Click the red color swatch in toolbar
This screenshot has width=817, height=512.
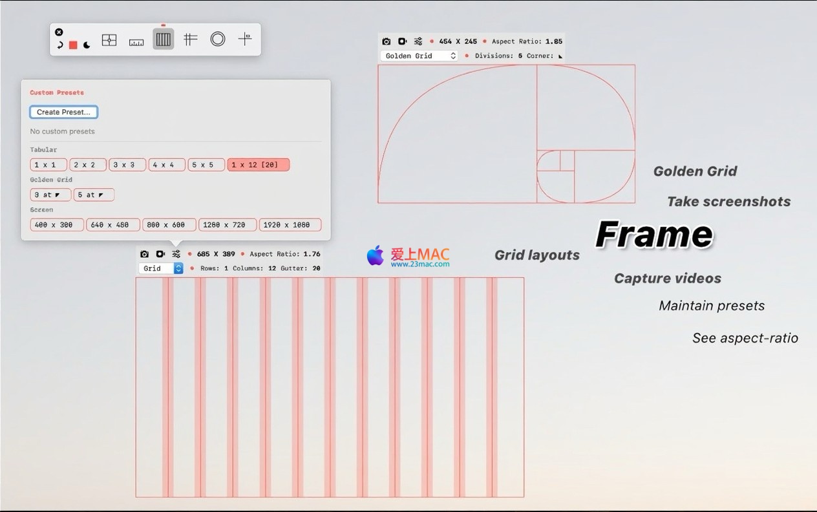pyautogui.click(x=73, y=45)
